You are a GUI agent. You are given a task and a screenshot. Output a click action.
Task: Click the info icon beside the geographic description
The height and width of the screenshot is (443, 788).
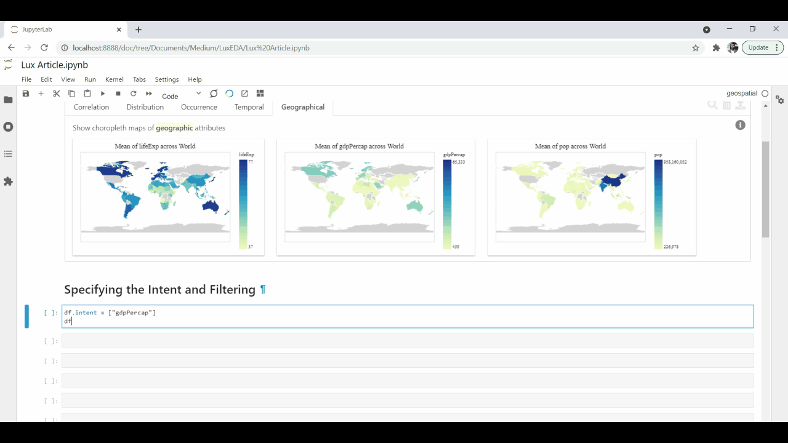(x=741, y=125)
